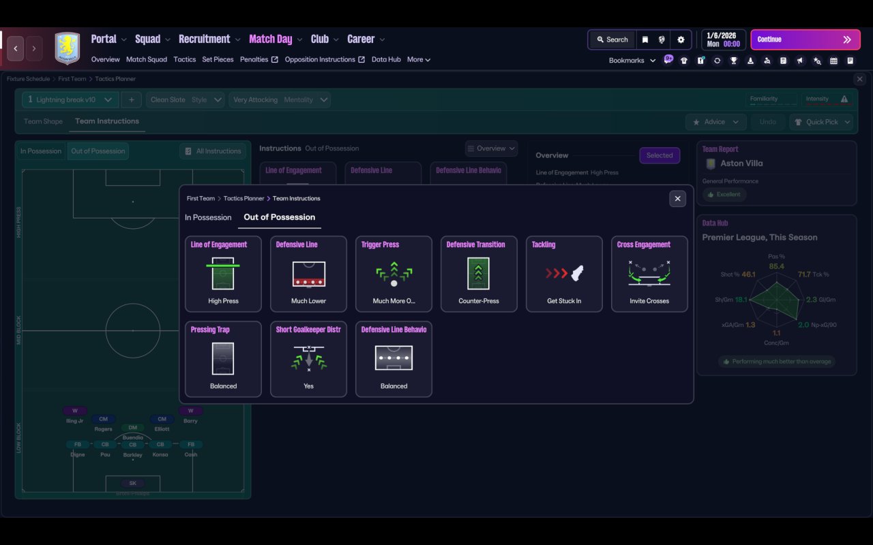Expand the Bookmarks dropdown

[x=632, y=61]
